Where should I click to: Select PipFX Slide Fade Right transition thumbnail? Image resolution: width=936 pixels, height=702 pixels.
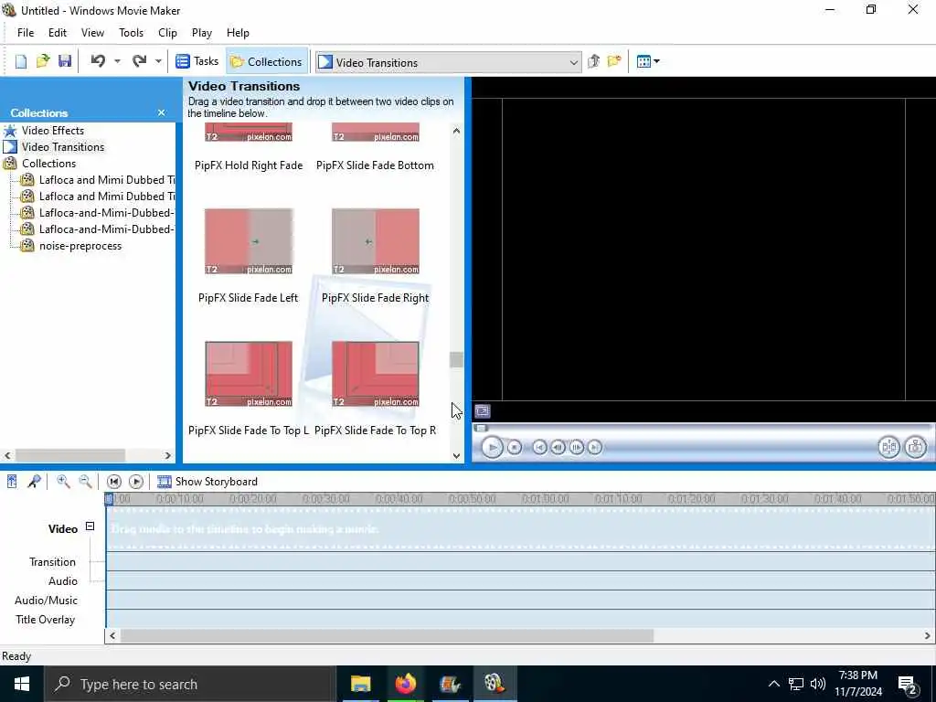(x=376, y=241)
